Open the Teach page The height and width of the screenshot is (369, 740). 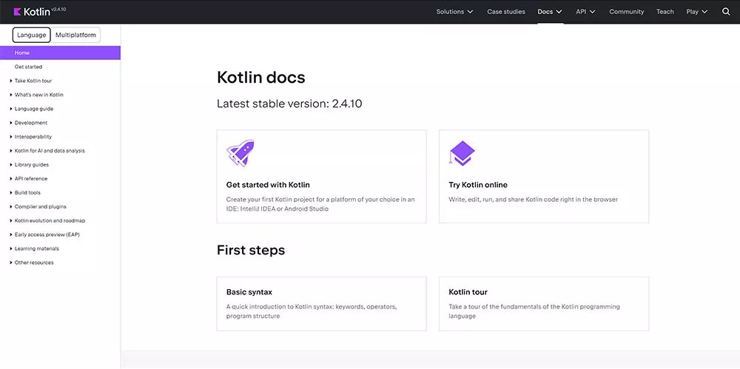coord(665,12)
